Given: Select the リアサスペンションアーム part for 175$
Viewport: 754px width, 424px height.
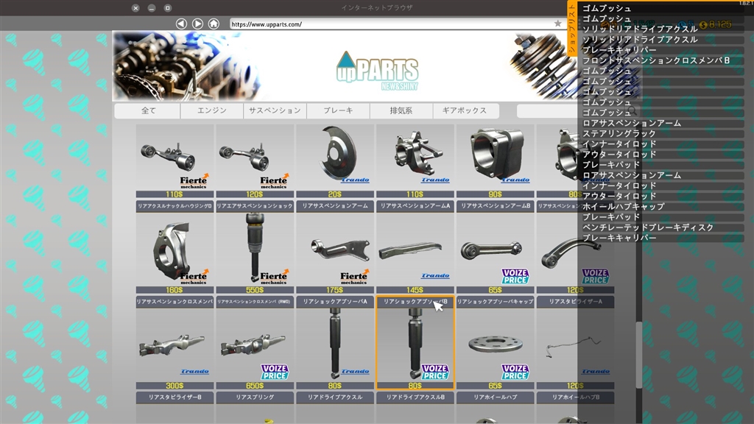Looking at the screenshot, I should [335, 247].
